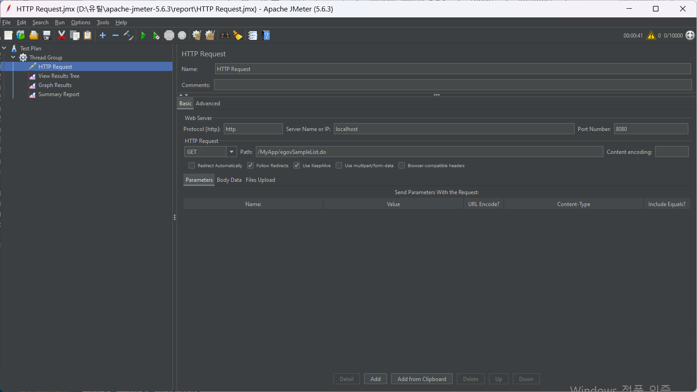Click the Cut scissors icon

[x=61, y=35]
